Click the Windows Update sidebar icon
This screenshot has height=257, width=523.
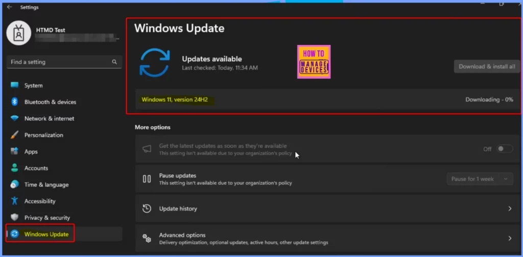14,234
